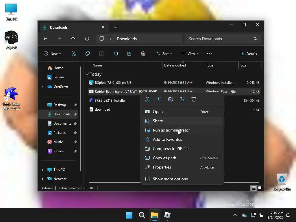Choose Share in the context menu
Image resolution: width=296 pixels, height=222 pixels.
[x=182, y=121]
